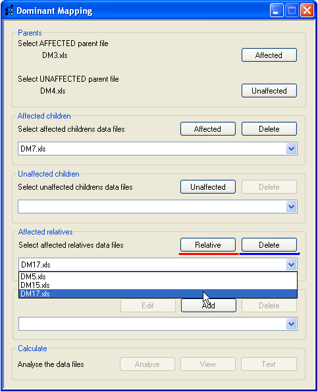Collapse the DM17.xls relatives dropdown arrow
Image resolution: width=318 pixels, height=392 pixels.
pyautogui.click(x=291, y=264)
